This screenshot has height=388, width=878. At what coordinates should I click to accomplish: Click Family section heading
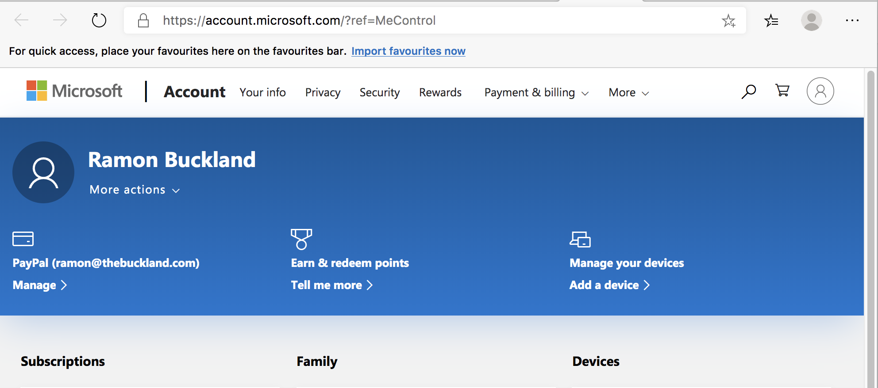click(x=317, y=361)
